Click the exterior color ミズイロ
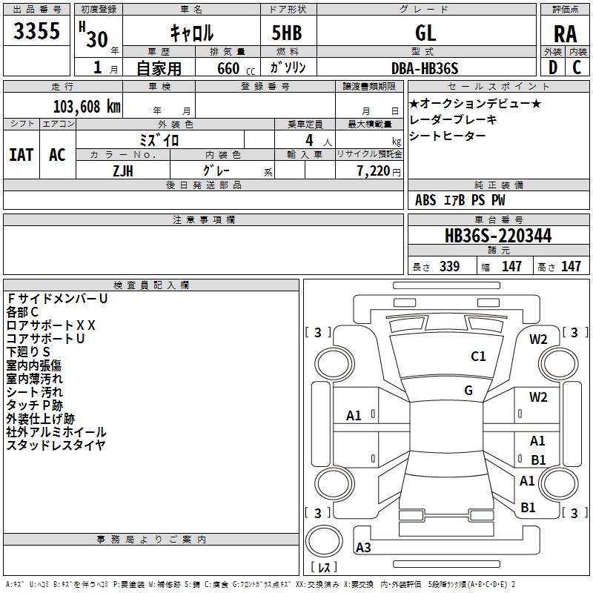The width and height of the screenshot is (593, 593). pos(159,141)
